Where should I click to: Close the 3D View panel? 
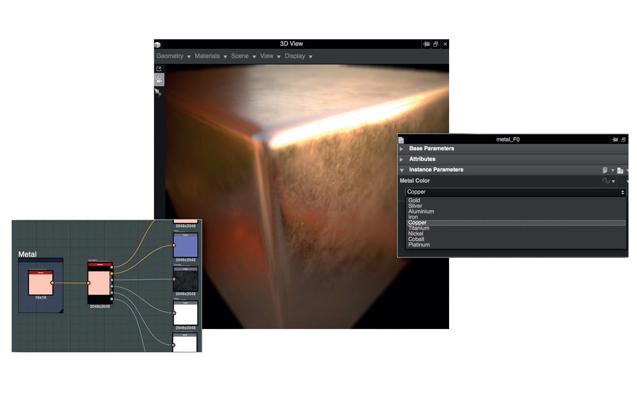[445, 44]
